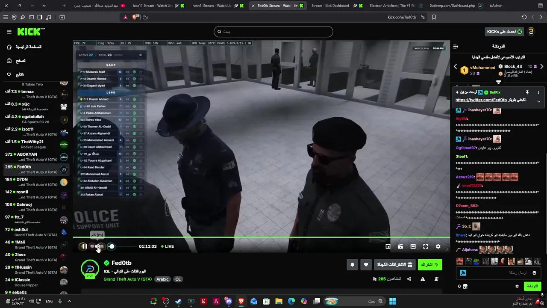547x308 pixels.
Task: Click the green اشترك subscribe button
Action: [x=430, y=265]
